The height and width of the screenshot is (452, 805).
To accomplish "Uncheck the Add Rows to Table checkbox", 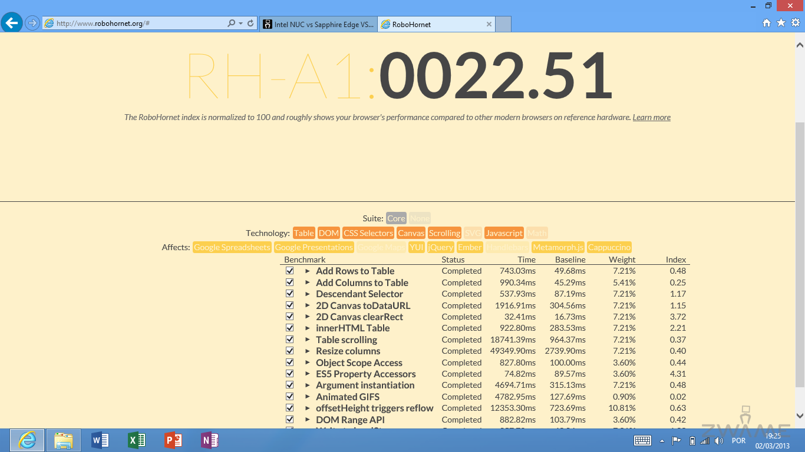I will (289, 271).
